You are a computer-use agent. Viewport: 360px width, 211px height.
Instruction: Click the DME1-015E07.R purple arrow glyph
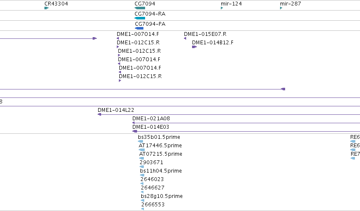point(185,38)
